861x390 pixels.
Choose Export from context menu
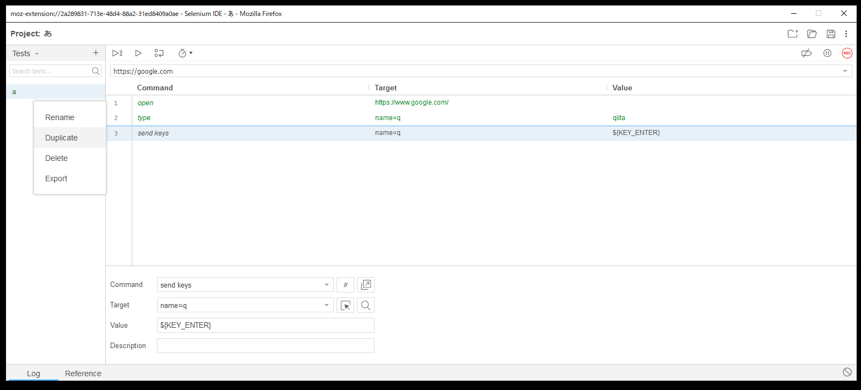point(70,178)
